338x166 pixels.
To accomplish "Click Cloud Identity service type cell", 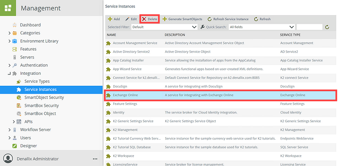I will [x=291, y=112].
